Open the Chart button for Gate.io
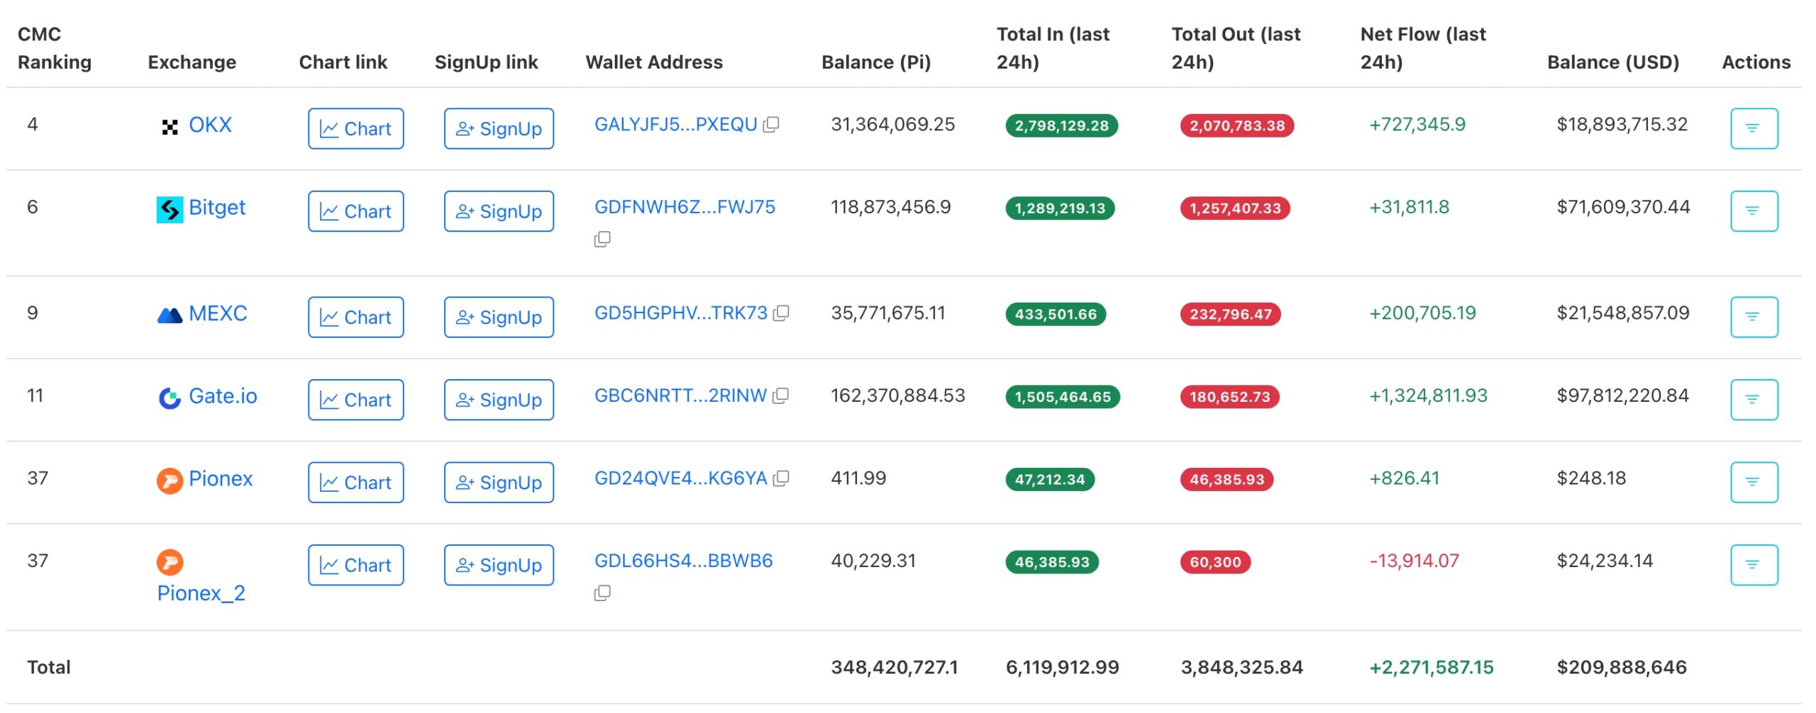 point(355,400)
